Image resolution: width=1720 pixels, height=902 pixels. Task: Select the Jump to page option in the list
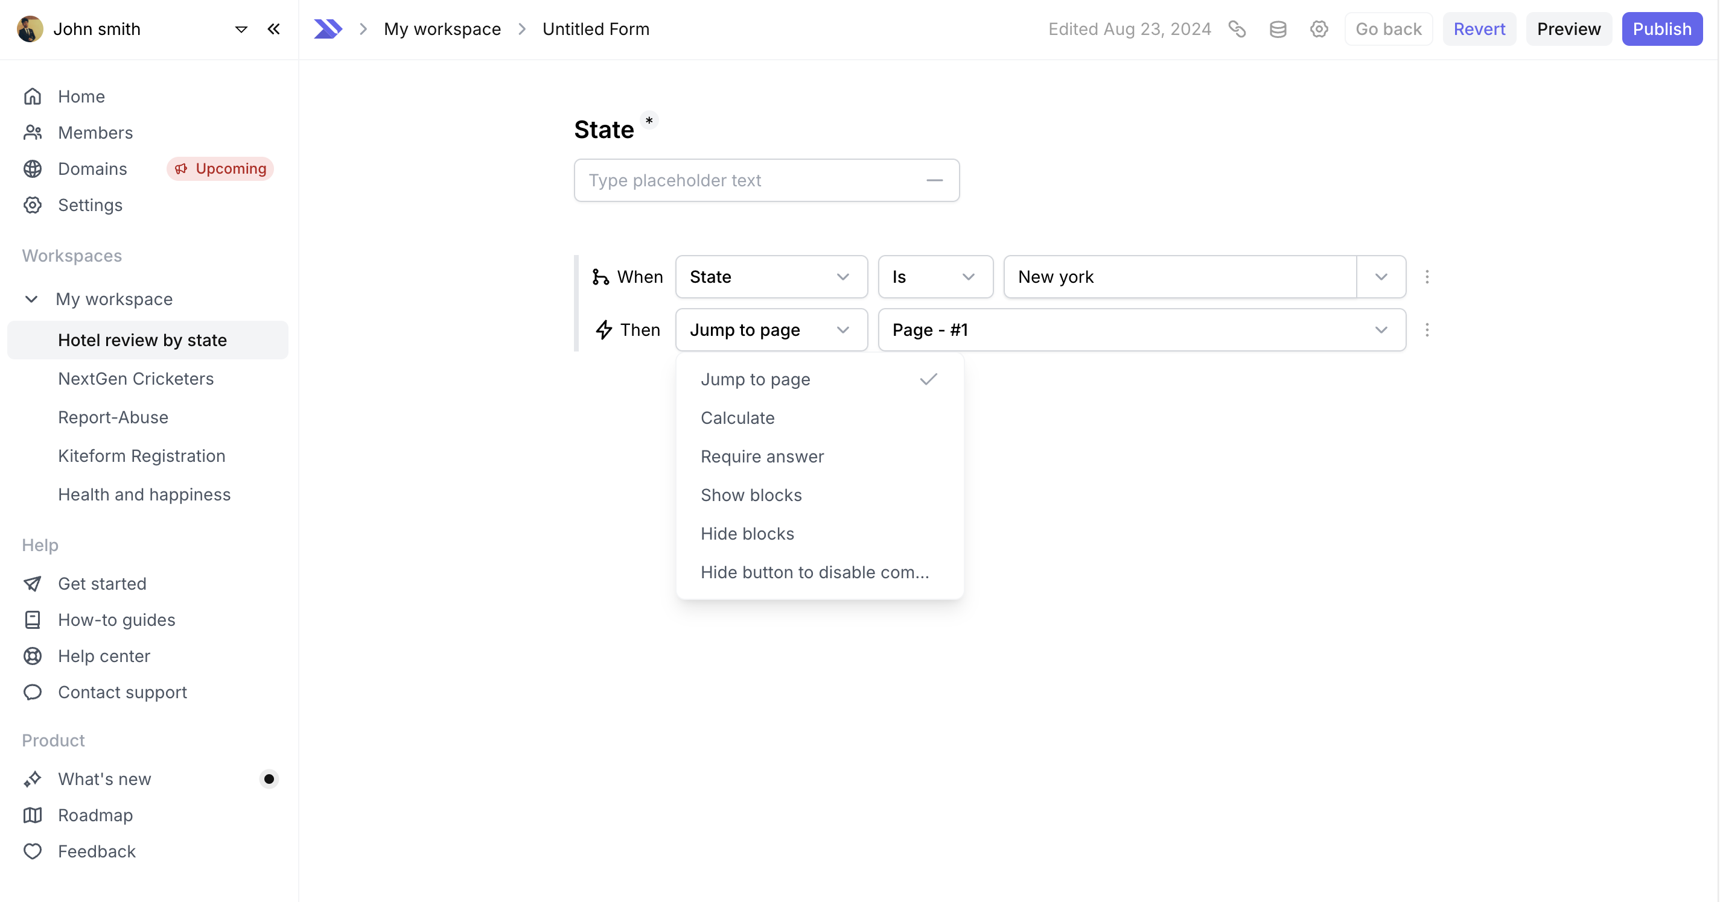pos(820,380)
